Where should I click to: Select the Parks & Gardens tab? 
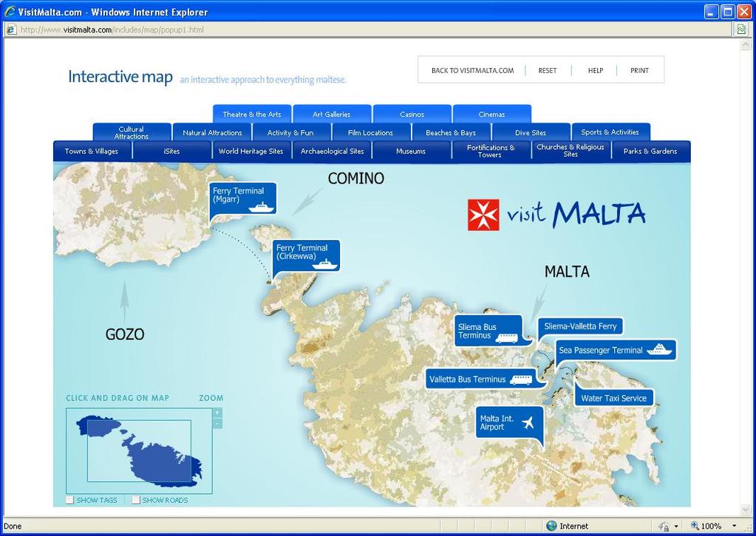click(x=650, y=151)
